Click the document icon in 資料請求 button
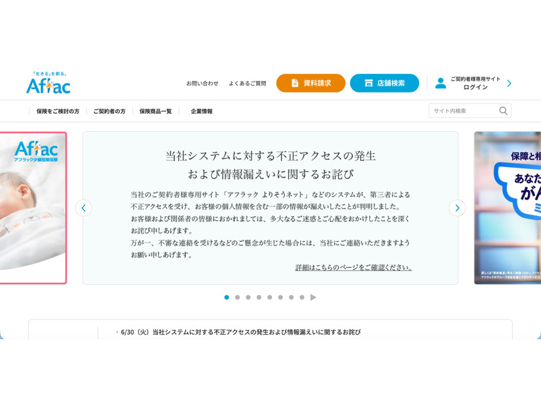The width and height of the screenshot is (541, 406). pyautogui.click(x=295, y=83)
